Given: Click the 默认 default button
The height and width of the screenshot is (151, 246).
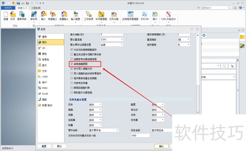Looking at the screenshot, I should (x=59, y=146).
